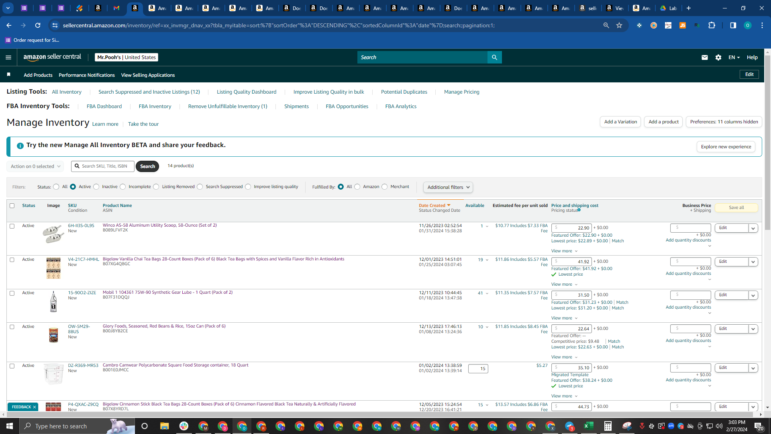Open the Bigelow Vanilla Chai product thumbnail
Screen dimensions: 771x434
(53, 268)
